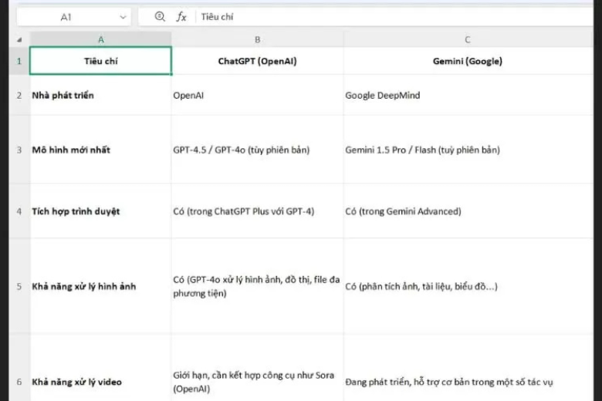Select the Google DeepMind cell
Viewport: 602px width, 401px height.
click(x=467, y=96)
